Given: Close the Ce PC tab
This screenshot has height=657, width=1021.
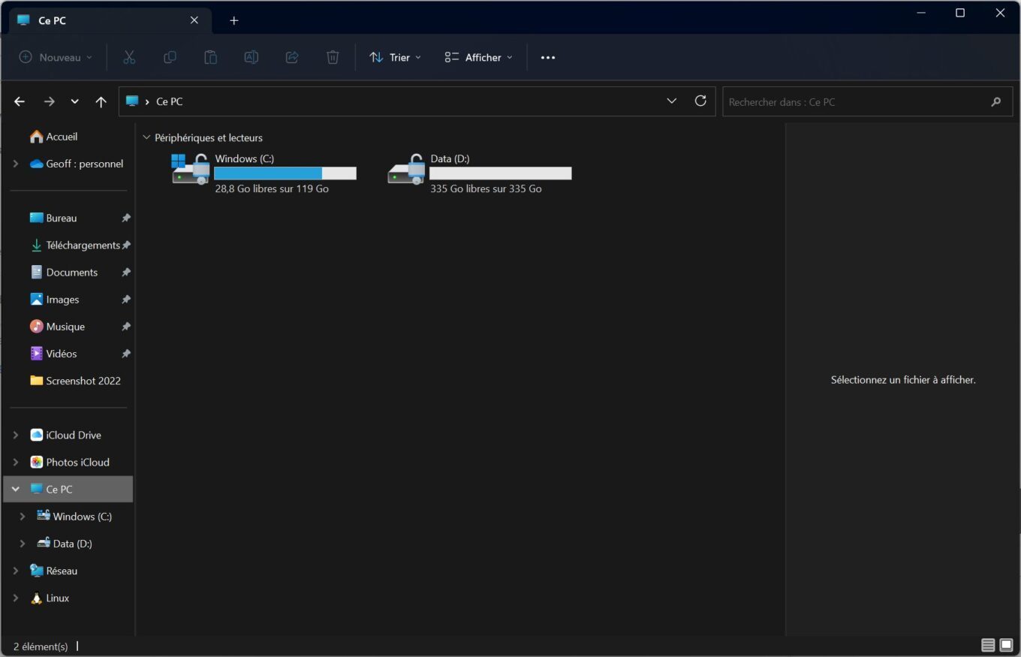Looking at the screenshot, I should pyautogui.click(x=194, y=20).
